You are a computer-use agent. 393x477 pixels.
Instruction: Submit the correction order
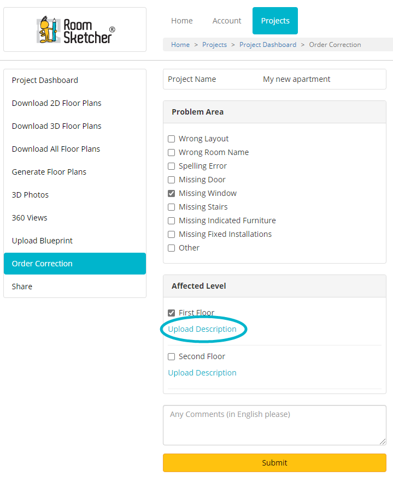coord(274,463)
